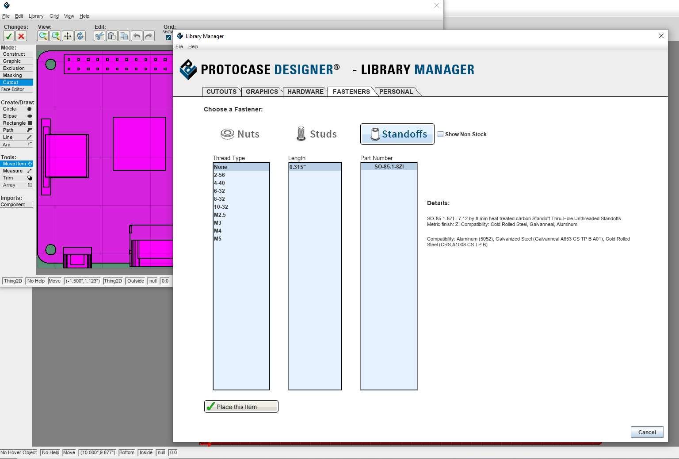Viewport: 679px width, 459px height.
Task: Select thread type None
Action: click(x=241, y=167)
